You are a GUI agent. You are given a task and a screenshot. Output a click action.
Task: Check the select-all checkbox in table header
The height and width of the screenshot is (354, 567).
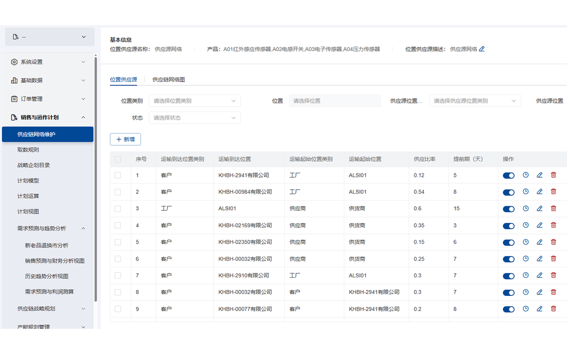click(118, 159)
